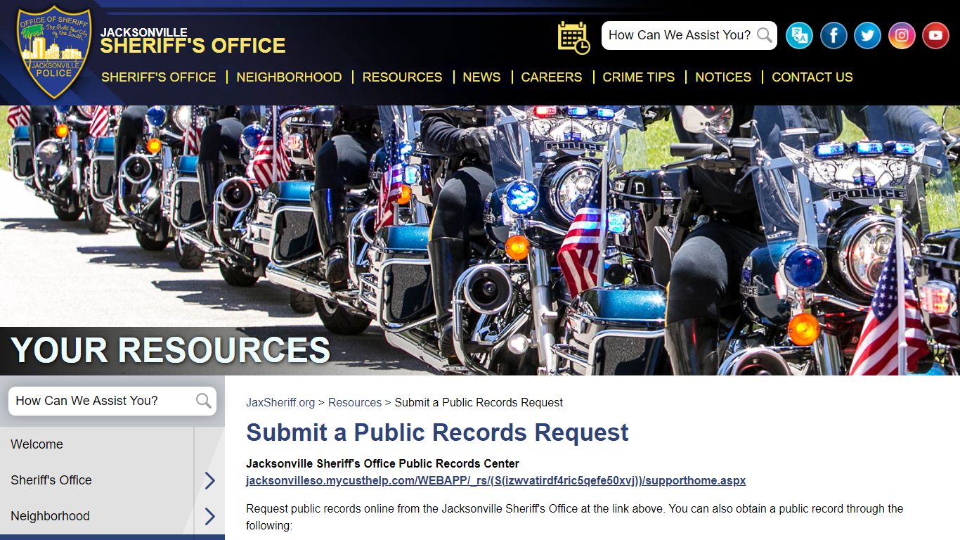Open the Crime Tips menu item
This screenshot has height=540, width=960.
tap(638, 77)
